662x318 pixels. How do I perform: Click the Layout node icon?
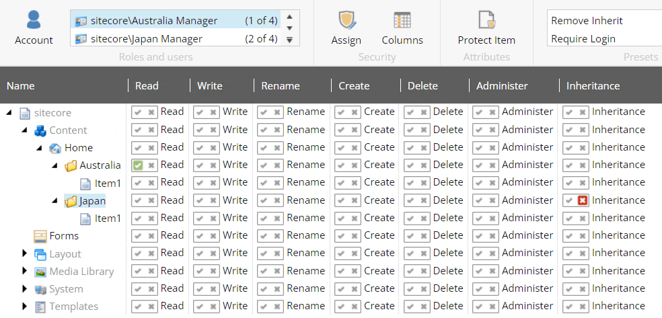(x=40, y=254)
